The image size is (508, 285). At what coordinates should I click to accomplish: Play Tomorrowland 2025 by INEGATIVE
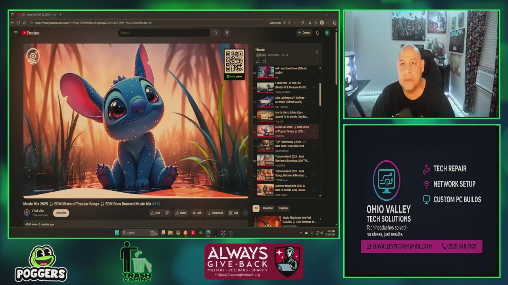point(285,160)
